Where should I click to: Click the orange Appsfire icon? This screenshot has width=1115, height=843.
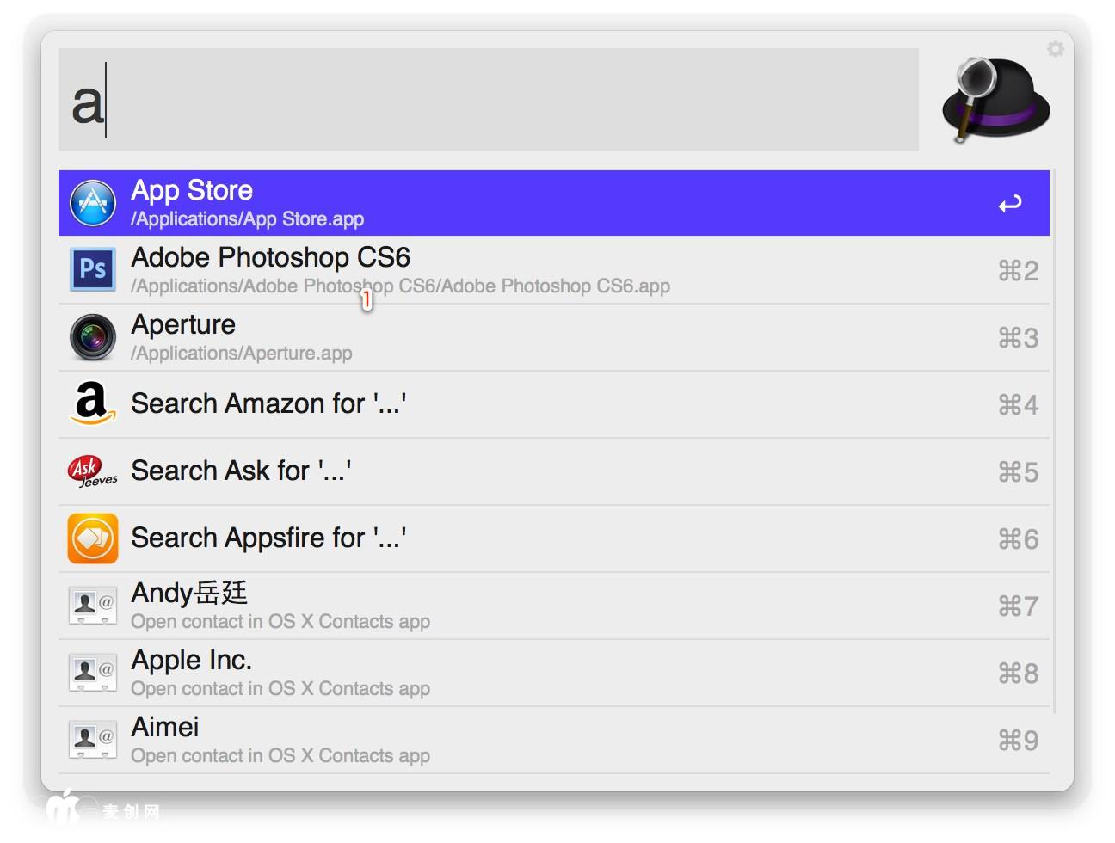click(93, 538)
